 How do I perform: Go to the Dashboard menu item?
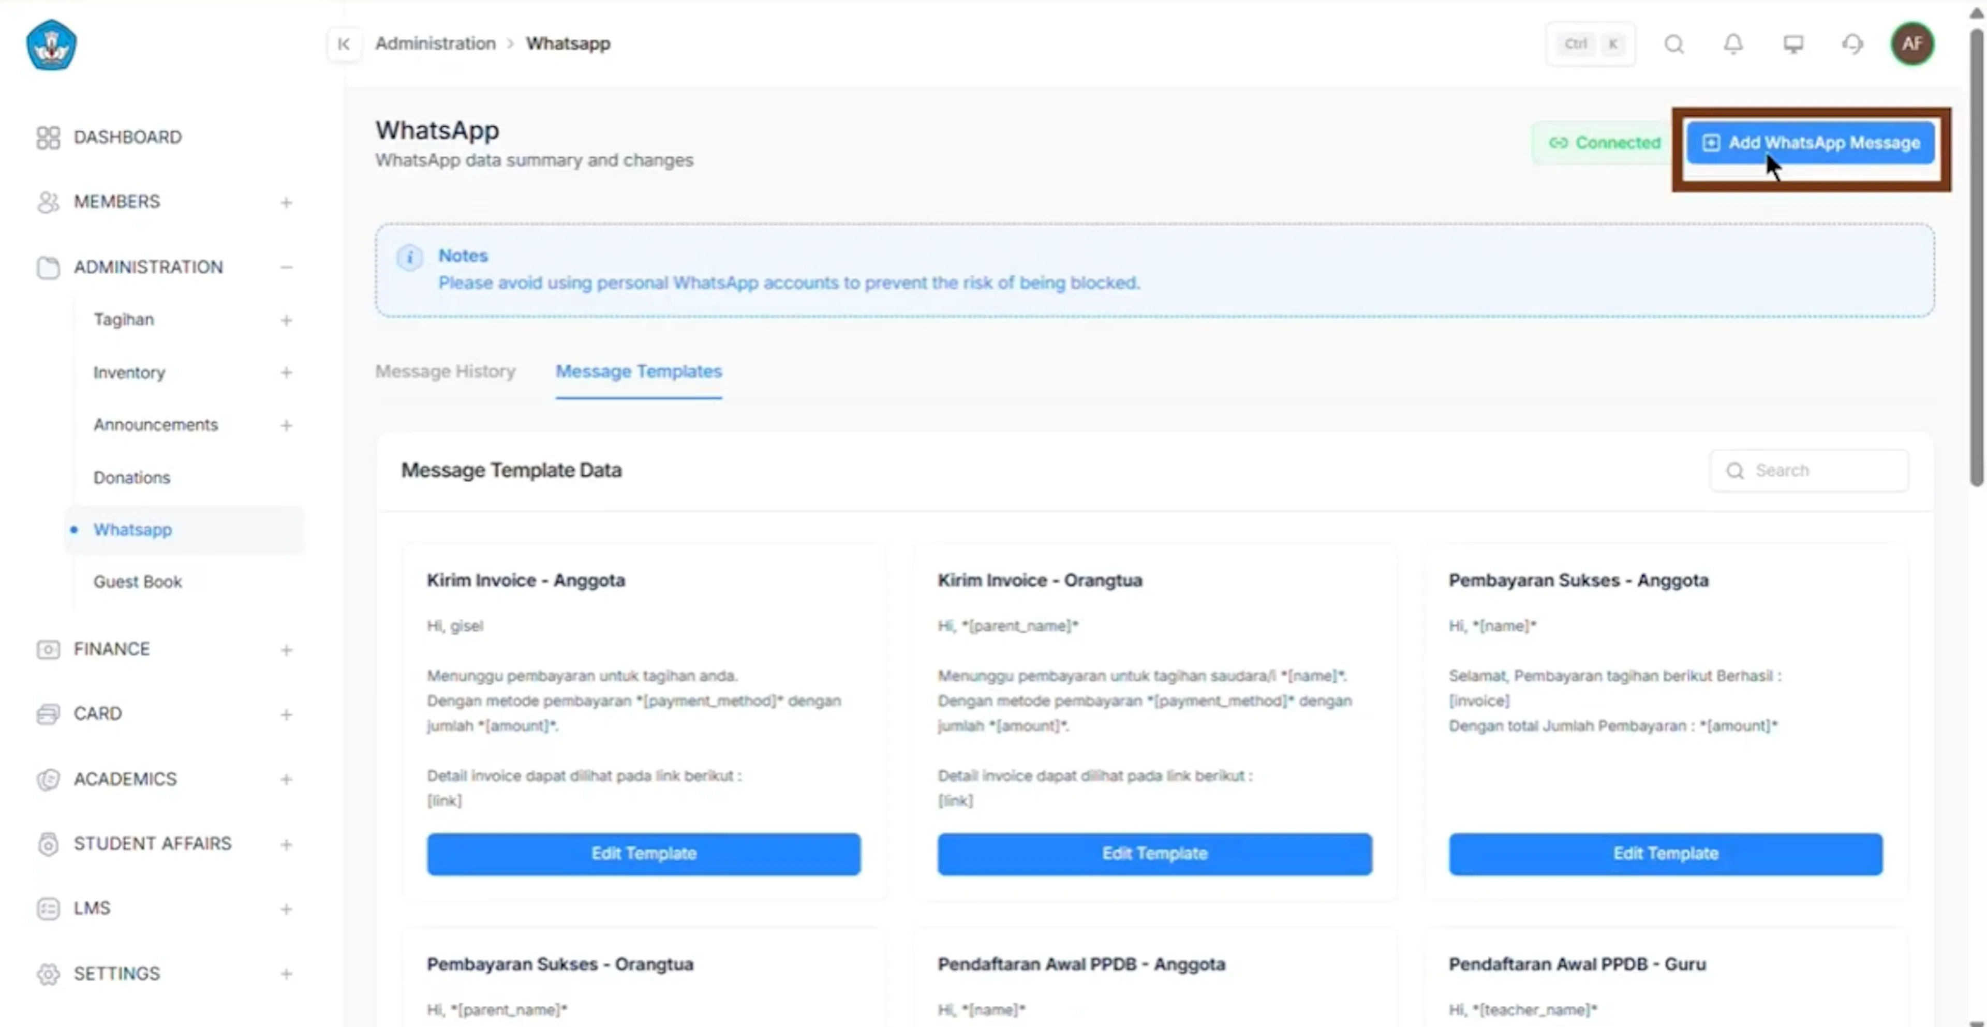[x=128, y=137]
